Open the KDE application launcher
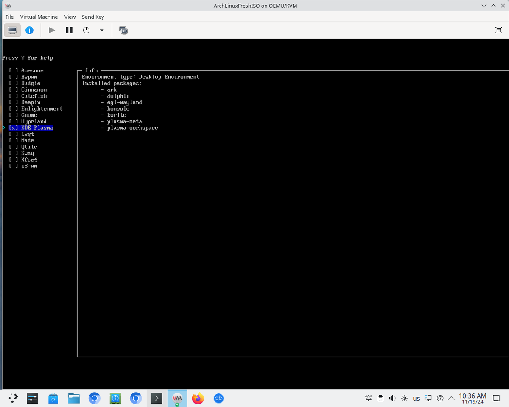This screenshot has width=509, height=407. coord(13,398)
